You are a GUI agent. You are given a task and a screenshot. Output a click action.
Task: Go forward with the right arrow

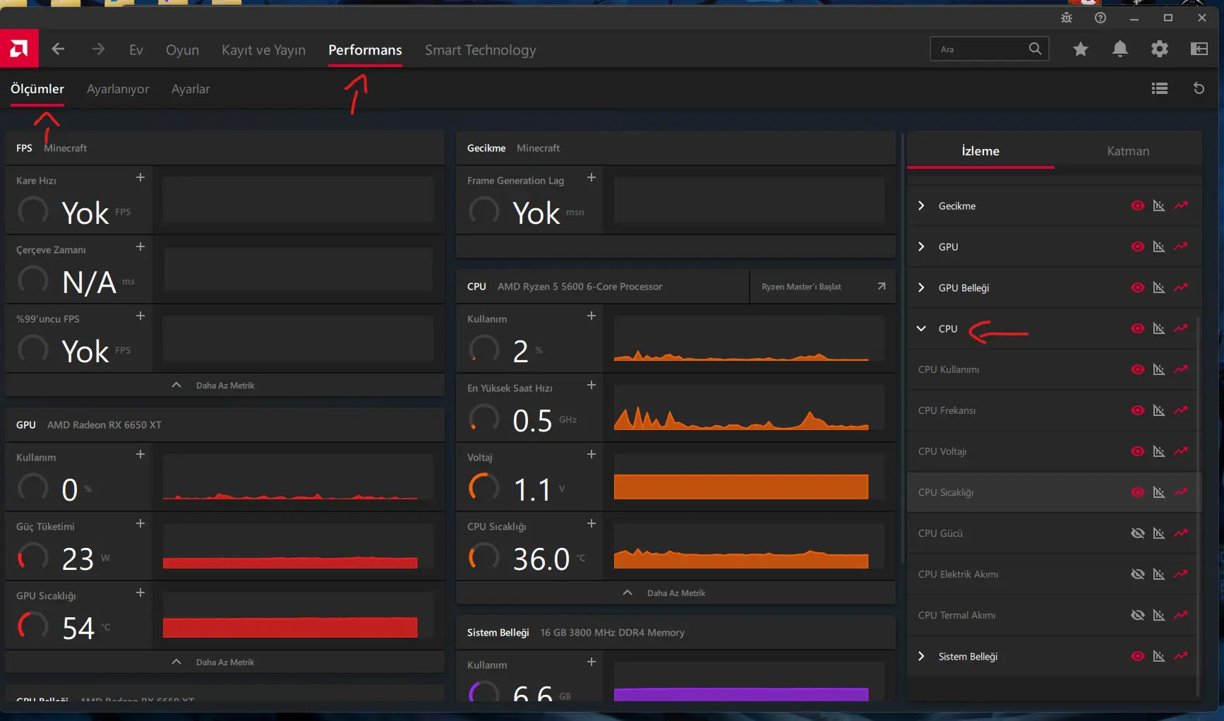point(98,49)
